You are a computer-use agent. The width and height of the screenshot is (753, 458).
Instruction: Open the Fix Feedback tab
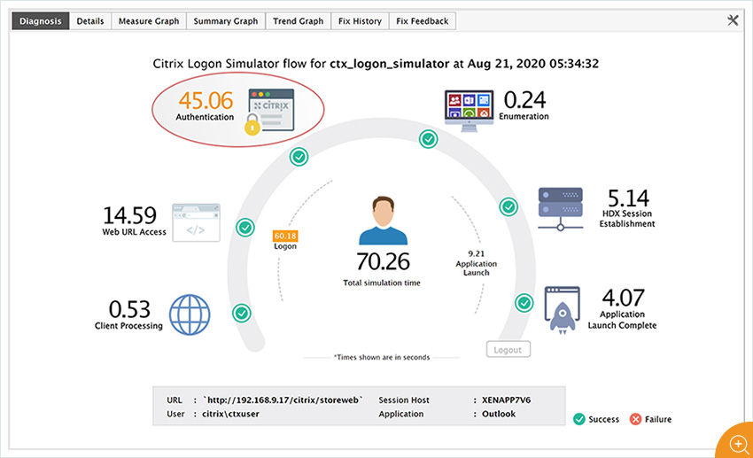422,21
